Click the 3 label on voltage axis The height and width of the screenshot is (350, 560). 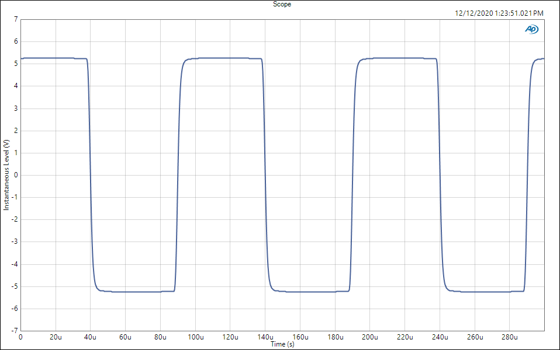pyautogui.click(x=16, y=108)
